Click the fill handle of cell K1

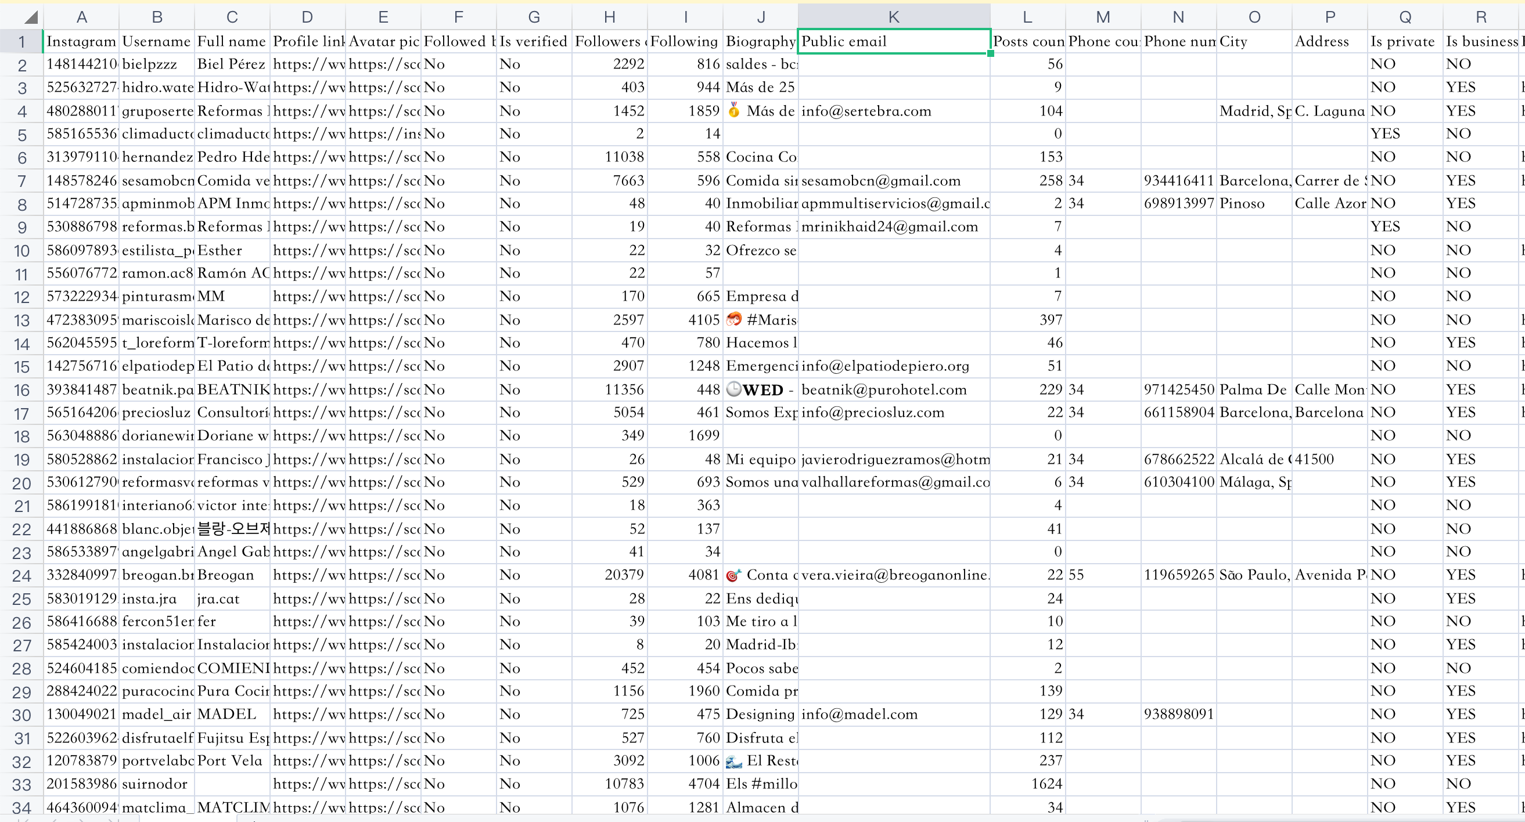[990, 54]
